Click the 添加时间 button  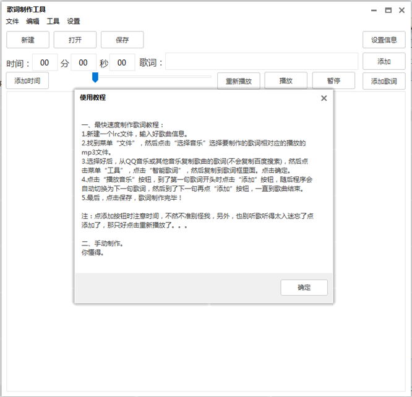click(27, 80)
